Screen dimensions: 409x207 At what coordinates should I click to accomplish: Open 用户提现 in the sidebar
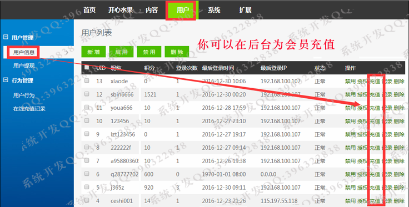(24, 65)
